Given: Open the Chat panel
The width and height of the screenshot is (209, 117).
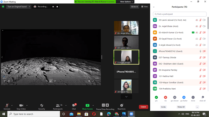Looking at the screenshot, I should [x=74, y=106].
